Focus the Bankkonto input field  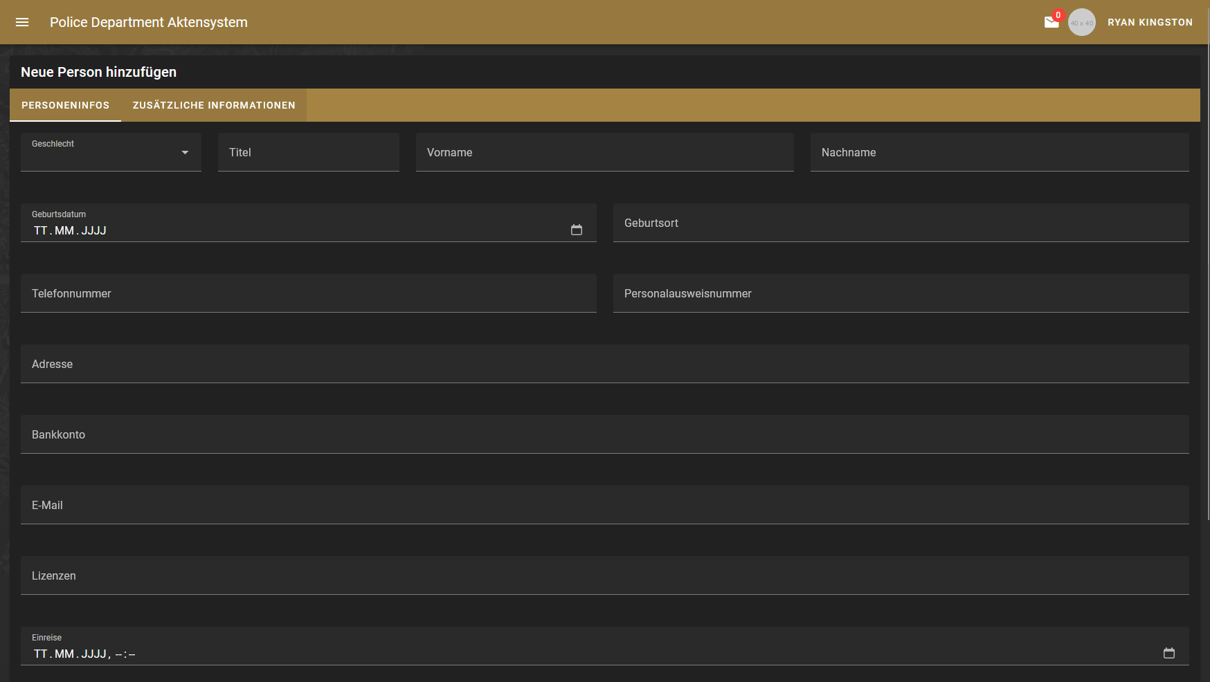(x=605, y=434)
